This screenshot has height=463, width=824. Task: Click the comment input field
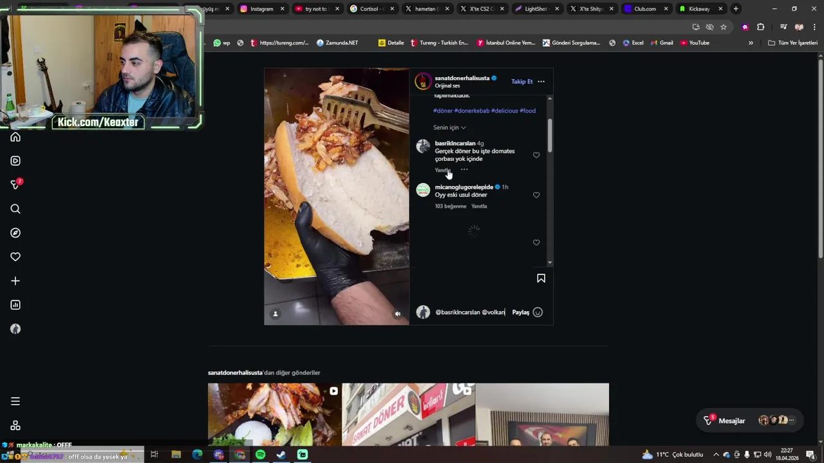coord(471,313)
